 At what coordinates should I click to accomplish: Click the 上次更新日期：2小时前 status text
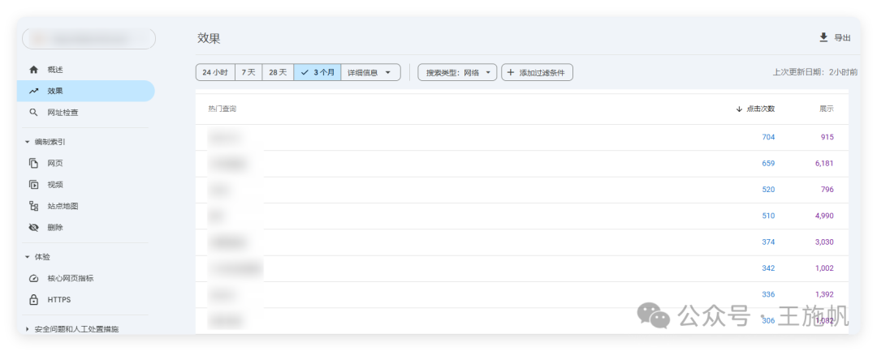[x=815, y=72]
